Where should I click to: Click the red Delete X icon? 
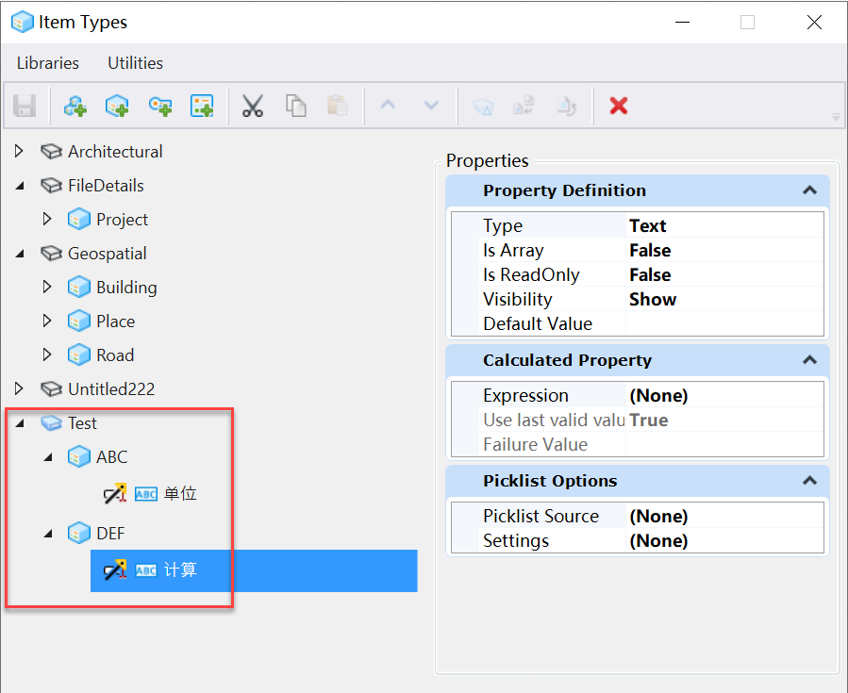[619, 106]
